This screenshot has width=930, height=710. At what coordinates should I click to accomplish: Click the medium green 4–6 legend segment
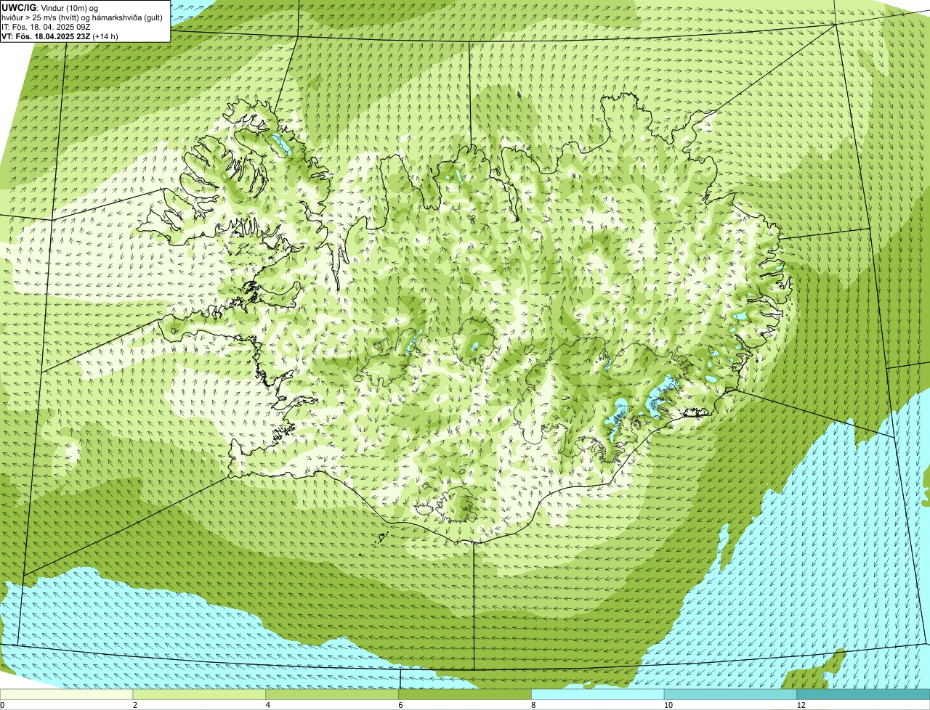coord(333,695)
